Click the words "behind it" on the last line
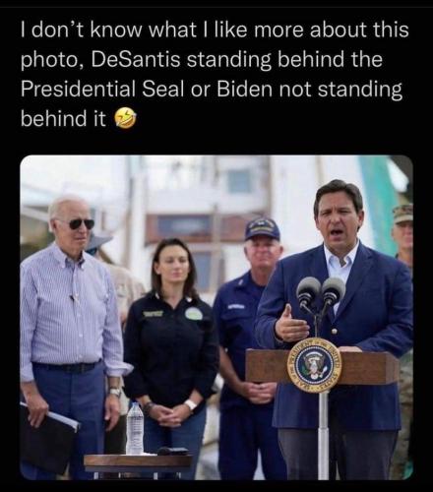 click(63, 118)
